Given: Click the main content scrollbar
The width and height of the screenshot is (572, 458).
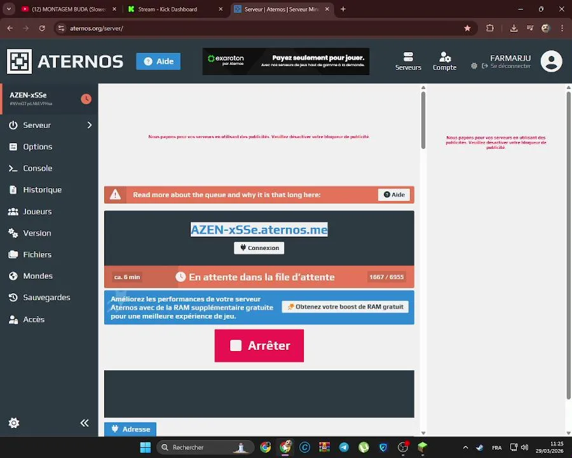Looking at the screenshot, I should tap(423, 120).
